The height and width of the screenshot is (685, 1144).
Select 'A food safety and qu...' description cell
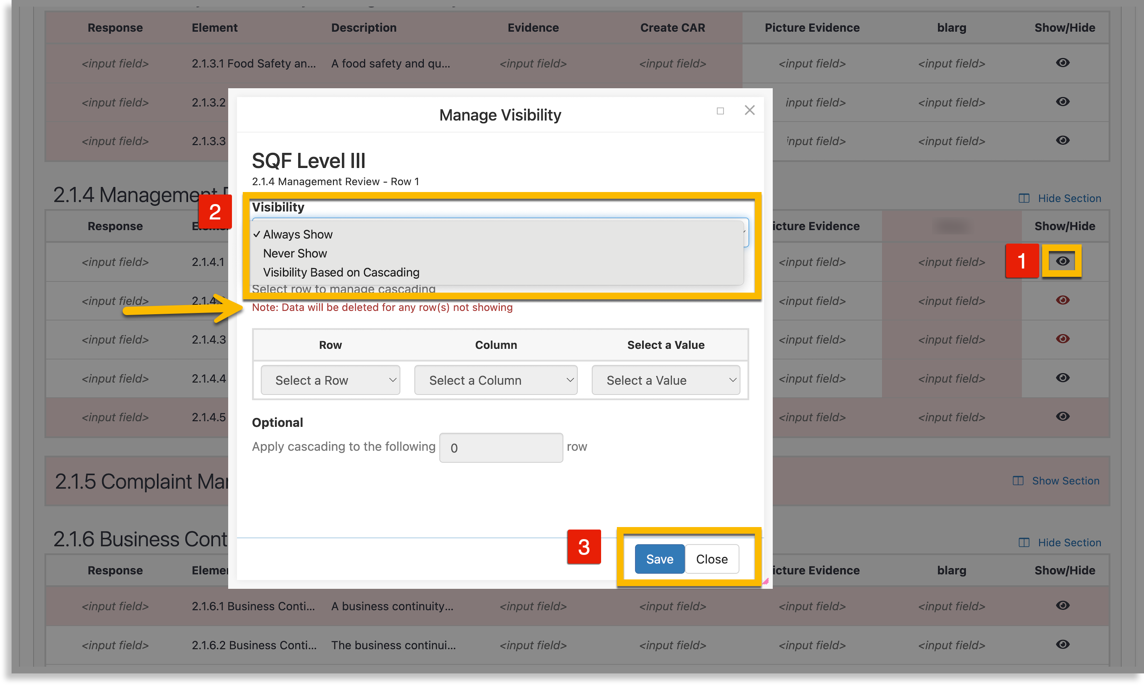(x=390, y=64)
